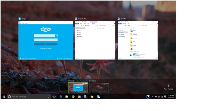This screenshot has width=207, height=111.
Task: Open File Explorer from the taskbar
Action: point(67,97)
